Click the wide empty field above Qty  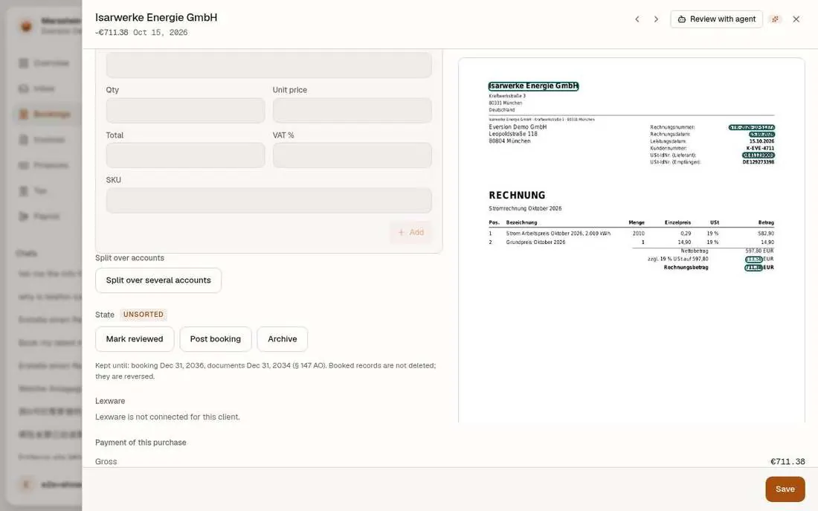[268, 65]
